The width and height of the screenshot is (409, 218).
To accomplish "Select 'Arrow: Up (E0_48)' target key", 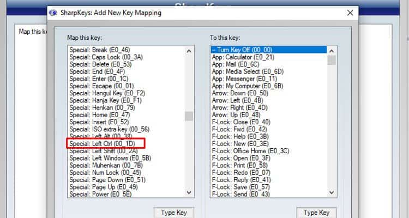I will [236, 115].
